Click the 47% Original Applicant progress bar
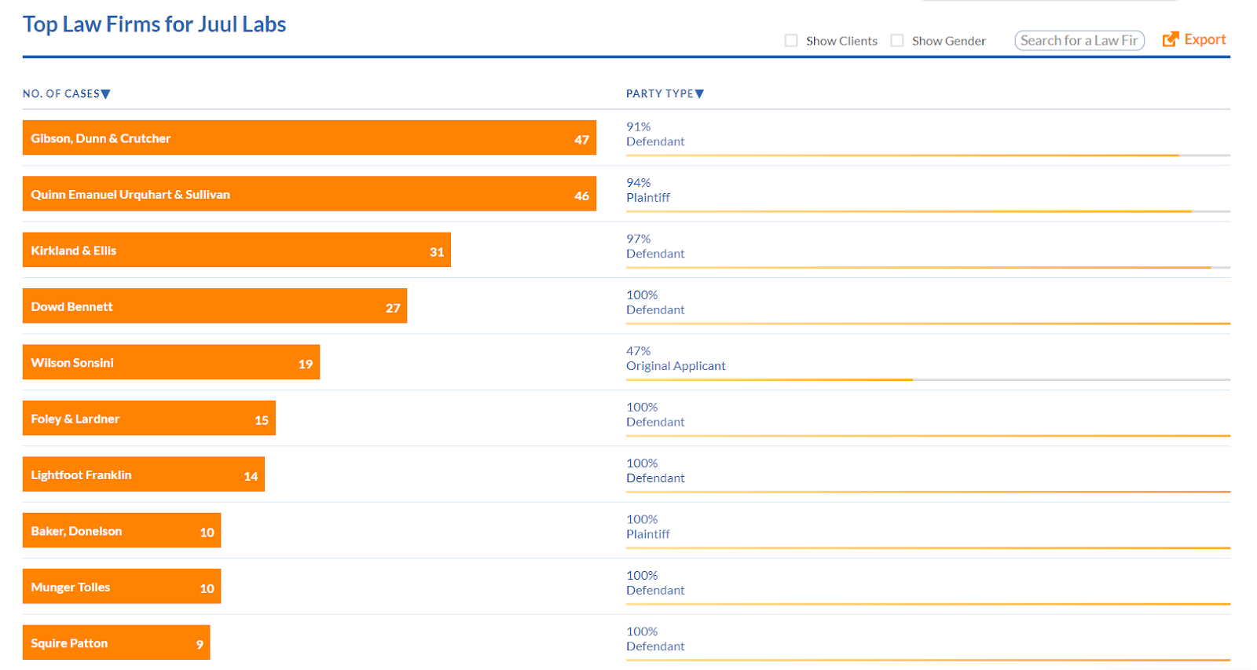This screenshot has height=670, width=1257. pyautogui.click(x=928, y=380)
